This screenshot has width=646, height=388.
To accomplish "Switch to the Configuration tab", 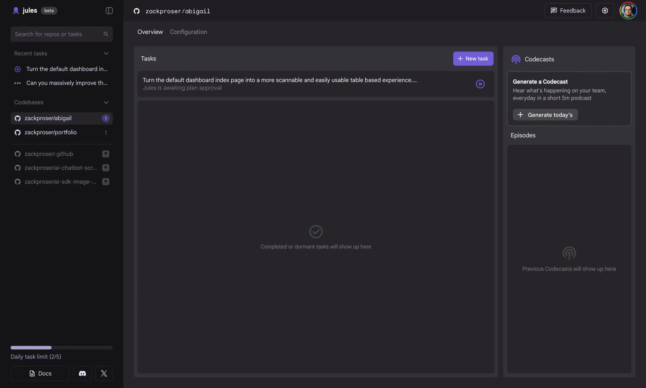I will [x=188, y=32].
